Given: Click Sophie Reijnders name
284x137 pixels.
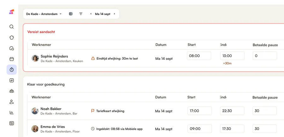Looking at the screenshot, I should pos(54,56).
